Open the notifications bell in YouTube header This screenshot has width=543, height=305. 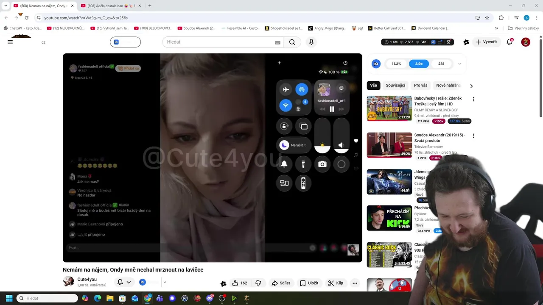tap(509, 42)
